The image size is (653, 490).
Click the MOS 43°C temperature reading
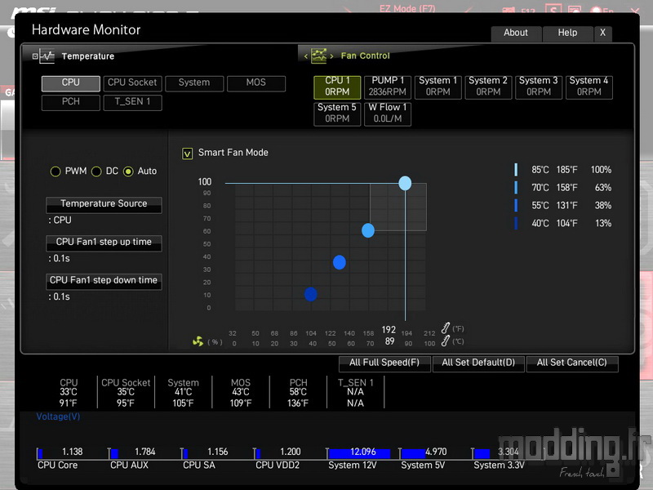point(241,393)
